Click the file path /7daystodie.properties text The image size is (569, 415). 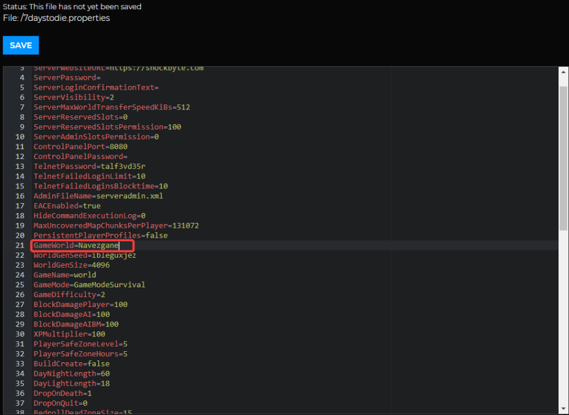[x=65, y=18]
